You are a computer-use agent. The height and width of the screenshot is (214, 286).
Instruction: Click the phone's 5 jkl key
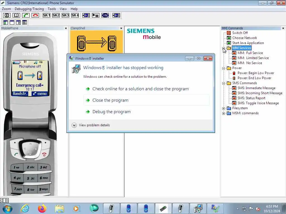click(31, 178)
